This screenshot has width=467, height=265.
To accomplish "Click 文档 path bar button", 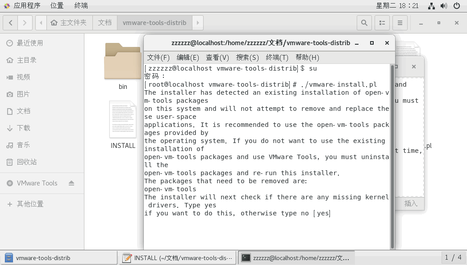I will click(x=105, y=23).
